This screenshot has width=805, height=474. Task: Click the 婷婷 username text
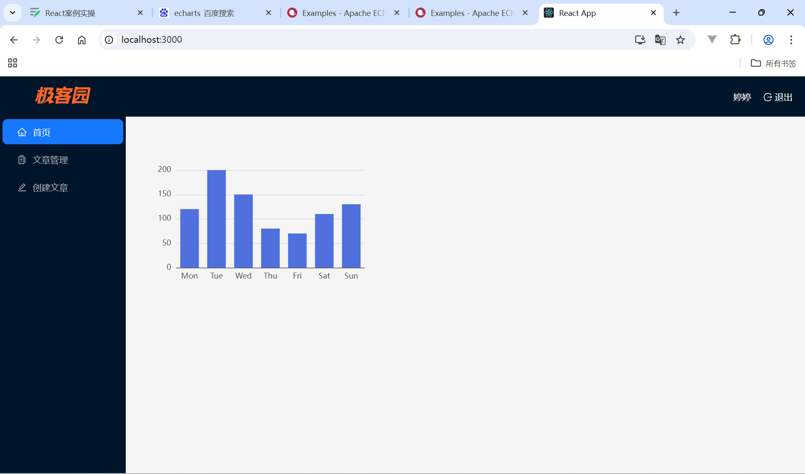[x=742, y=97]
